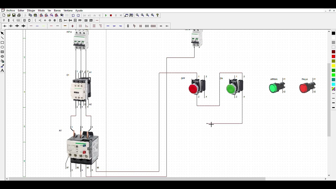Image resolution: width=336 pixels, height=189 pixels.
Task: Open the Dibujar menu
Action: (x=31, y=10)
